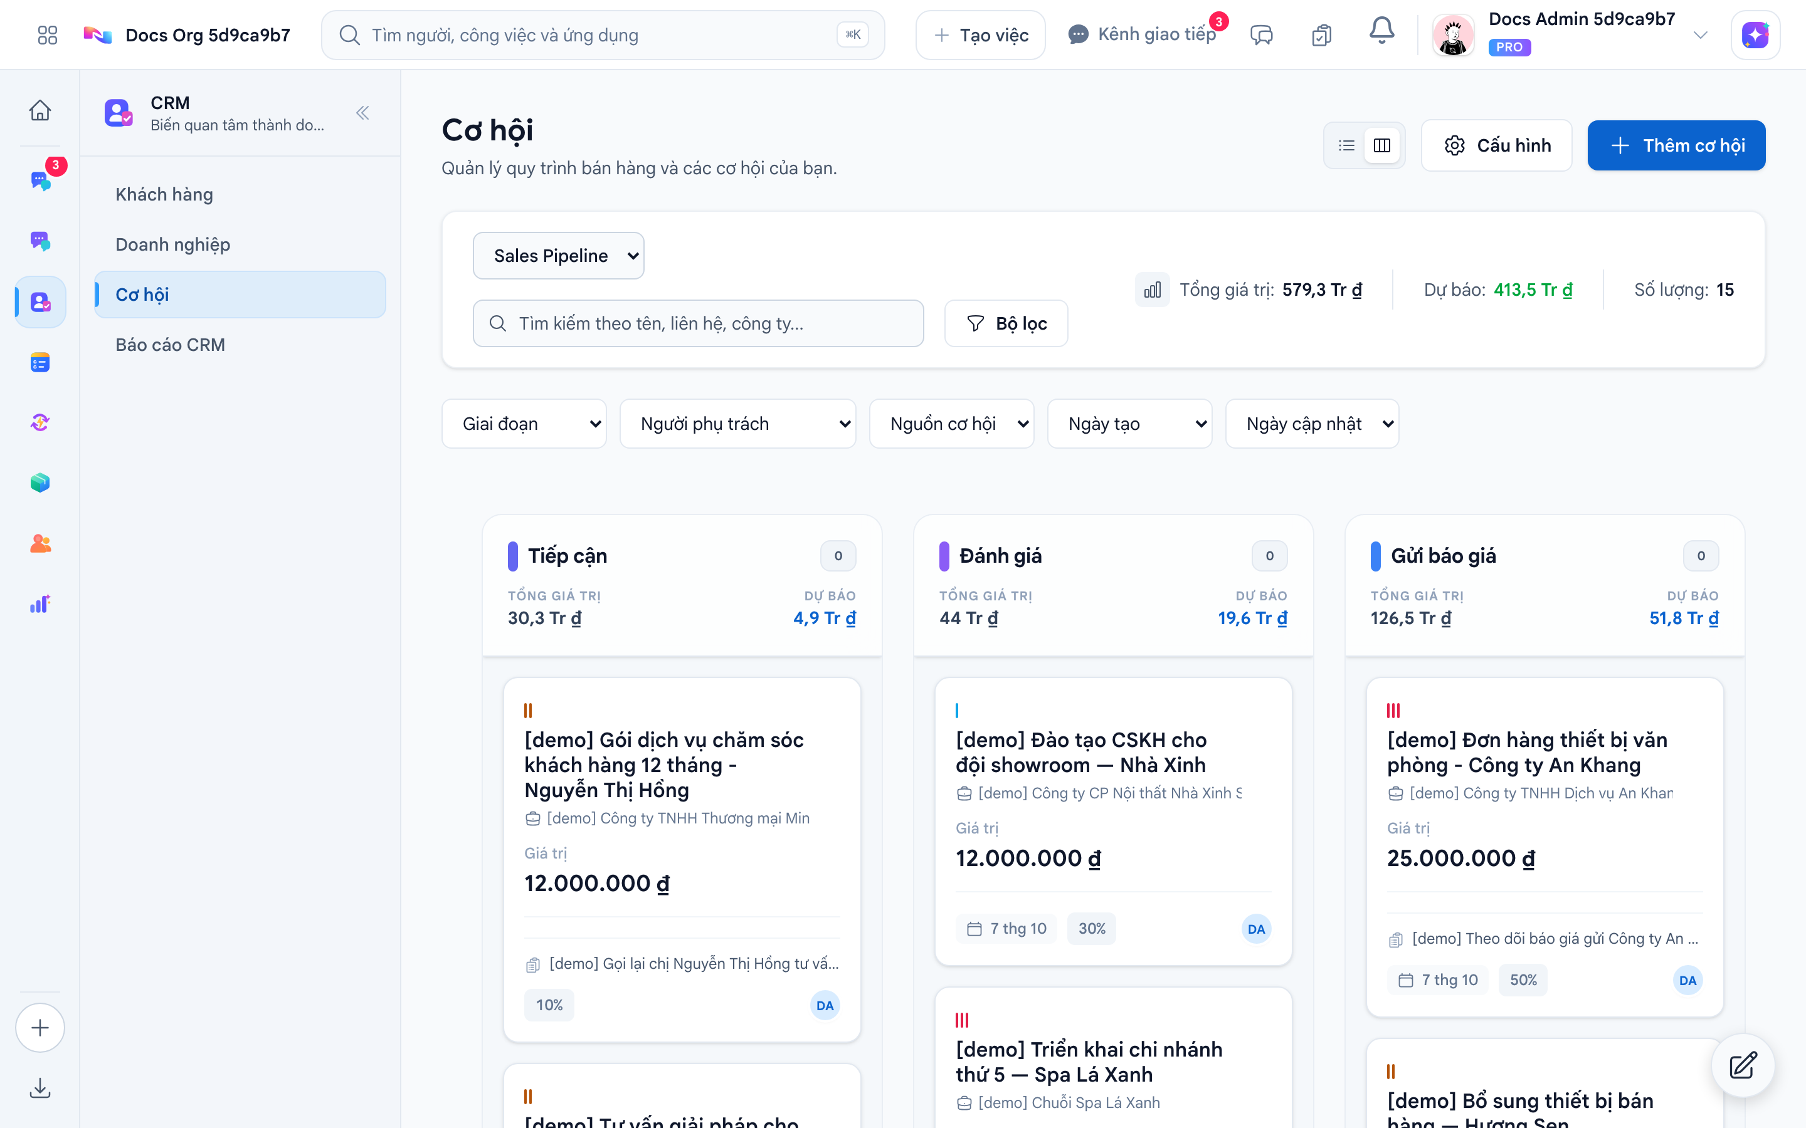Expand the Nguồn cơ hội filter
The height and width of the screenshot is (1128, 1806).
point(951,424)
